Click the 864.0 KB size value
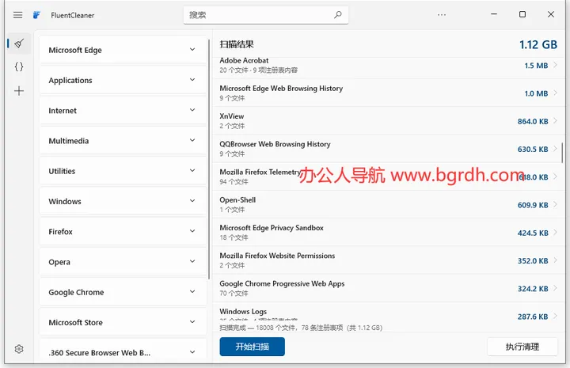 coord(533,121)
